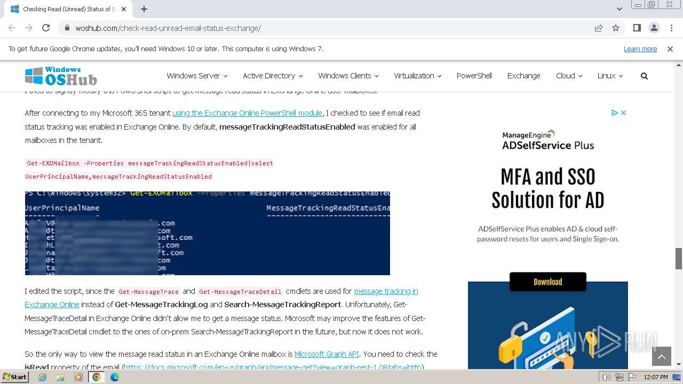
Task: Click the Get-EXOMailbox command code text
Action: pyautogui.click(x=149, y=170)
